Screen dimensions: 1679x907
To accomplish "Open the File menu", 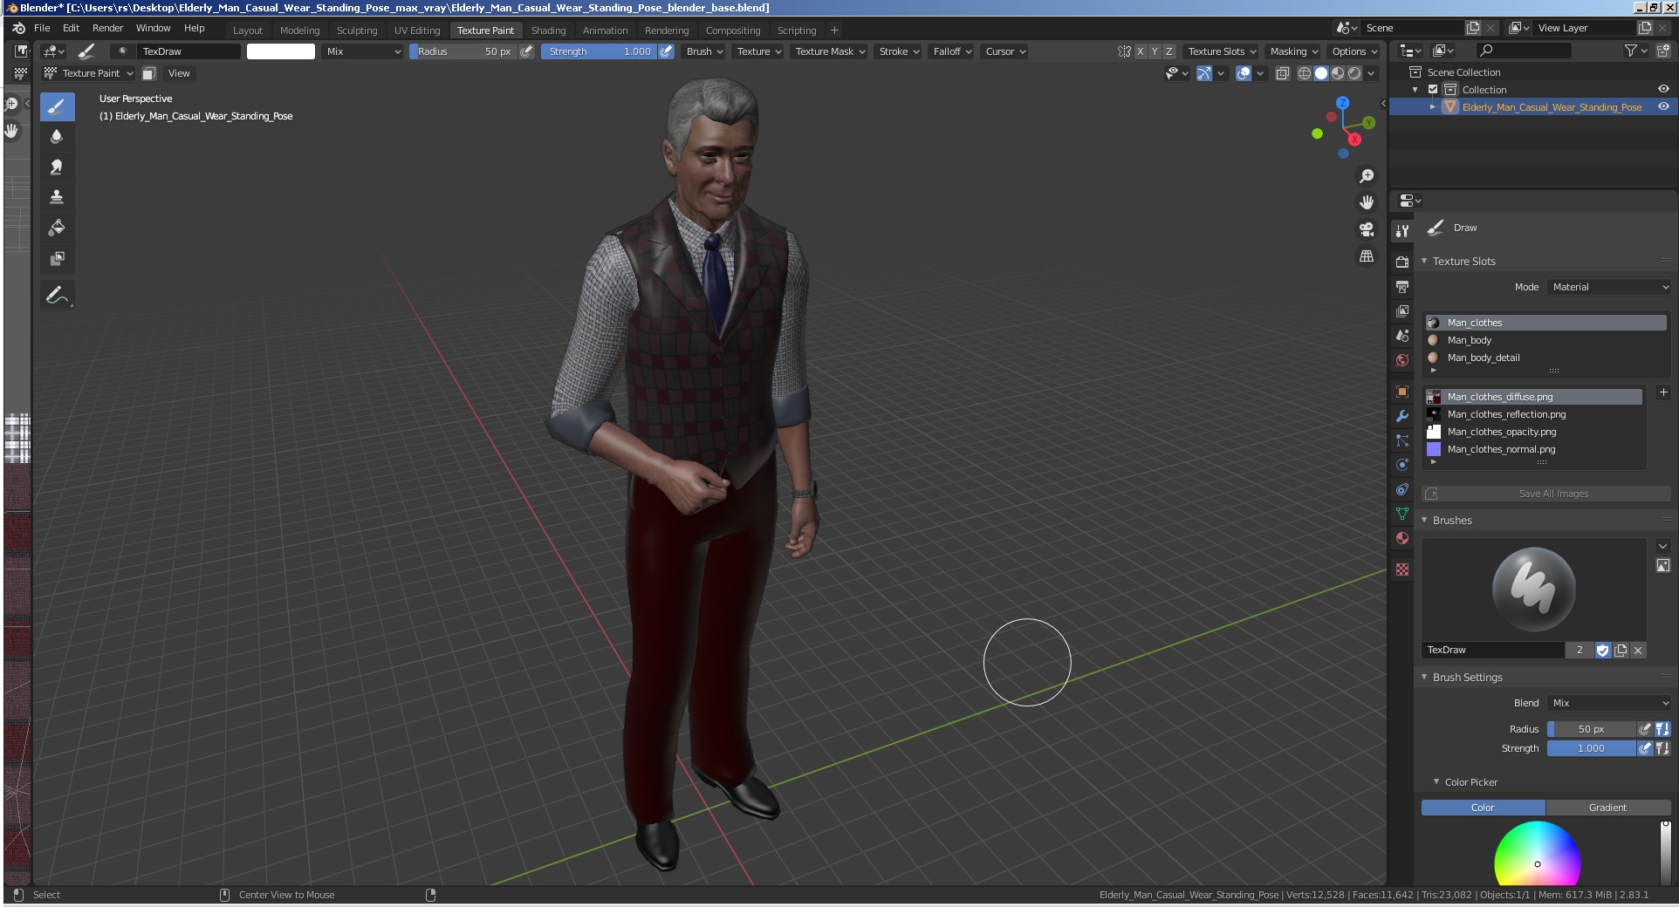I will (x=42, y=28).
